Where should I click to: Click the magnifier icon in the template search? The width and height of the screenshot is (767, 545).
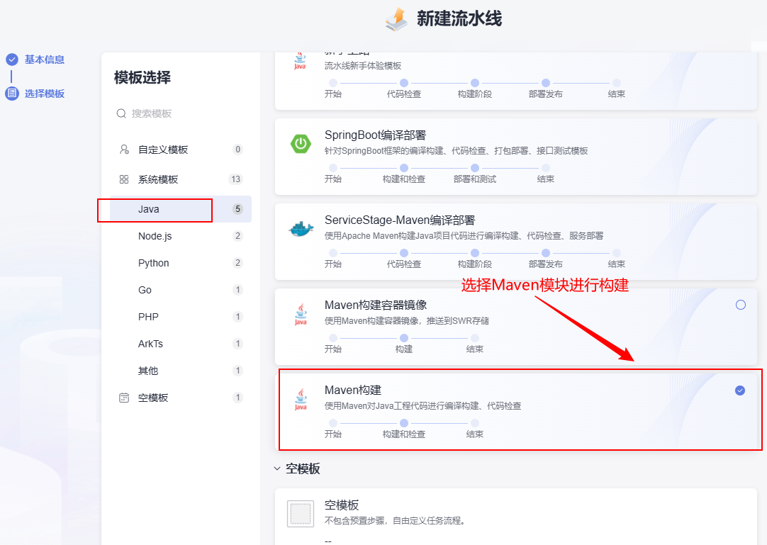point(121,113)
